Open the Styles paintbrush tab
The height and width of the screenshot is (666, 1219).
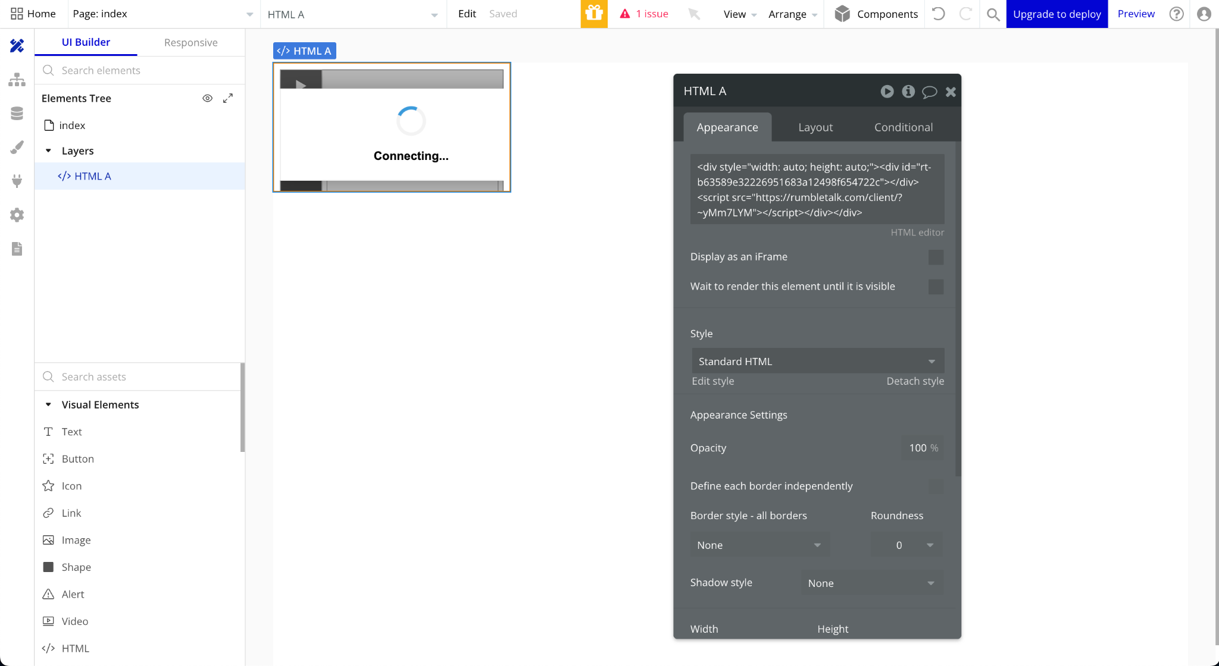point(17,147)
